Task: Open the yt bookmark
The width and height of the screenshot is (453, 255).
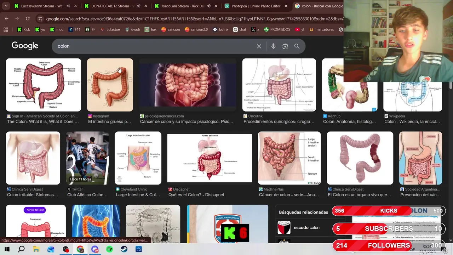Action: tap(300, 29)
